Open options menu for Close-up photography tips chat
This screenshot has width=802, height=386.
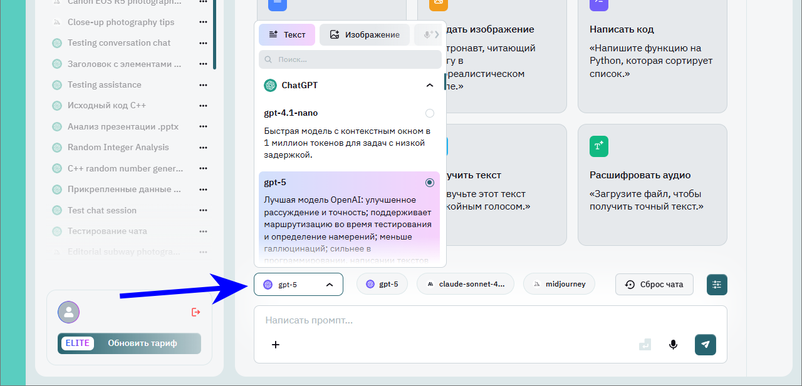(x=203, y=22)
